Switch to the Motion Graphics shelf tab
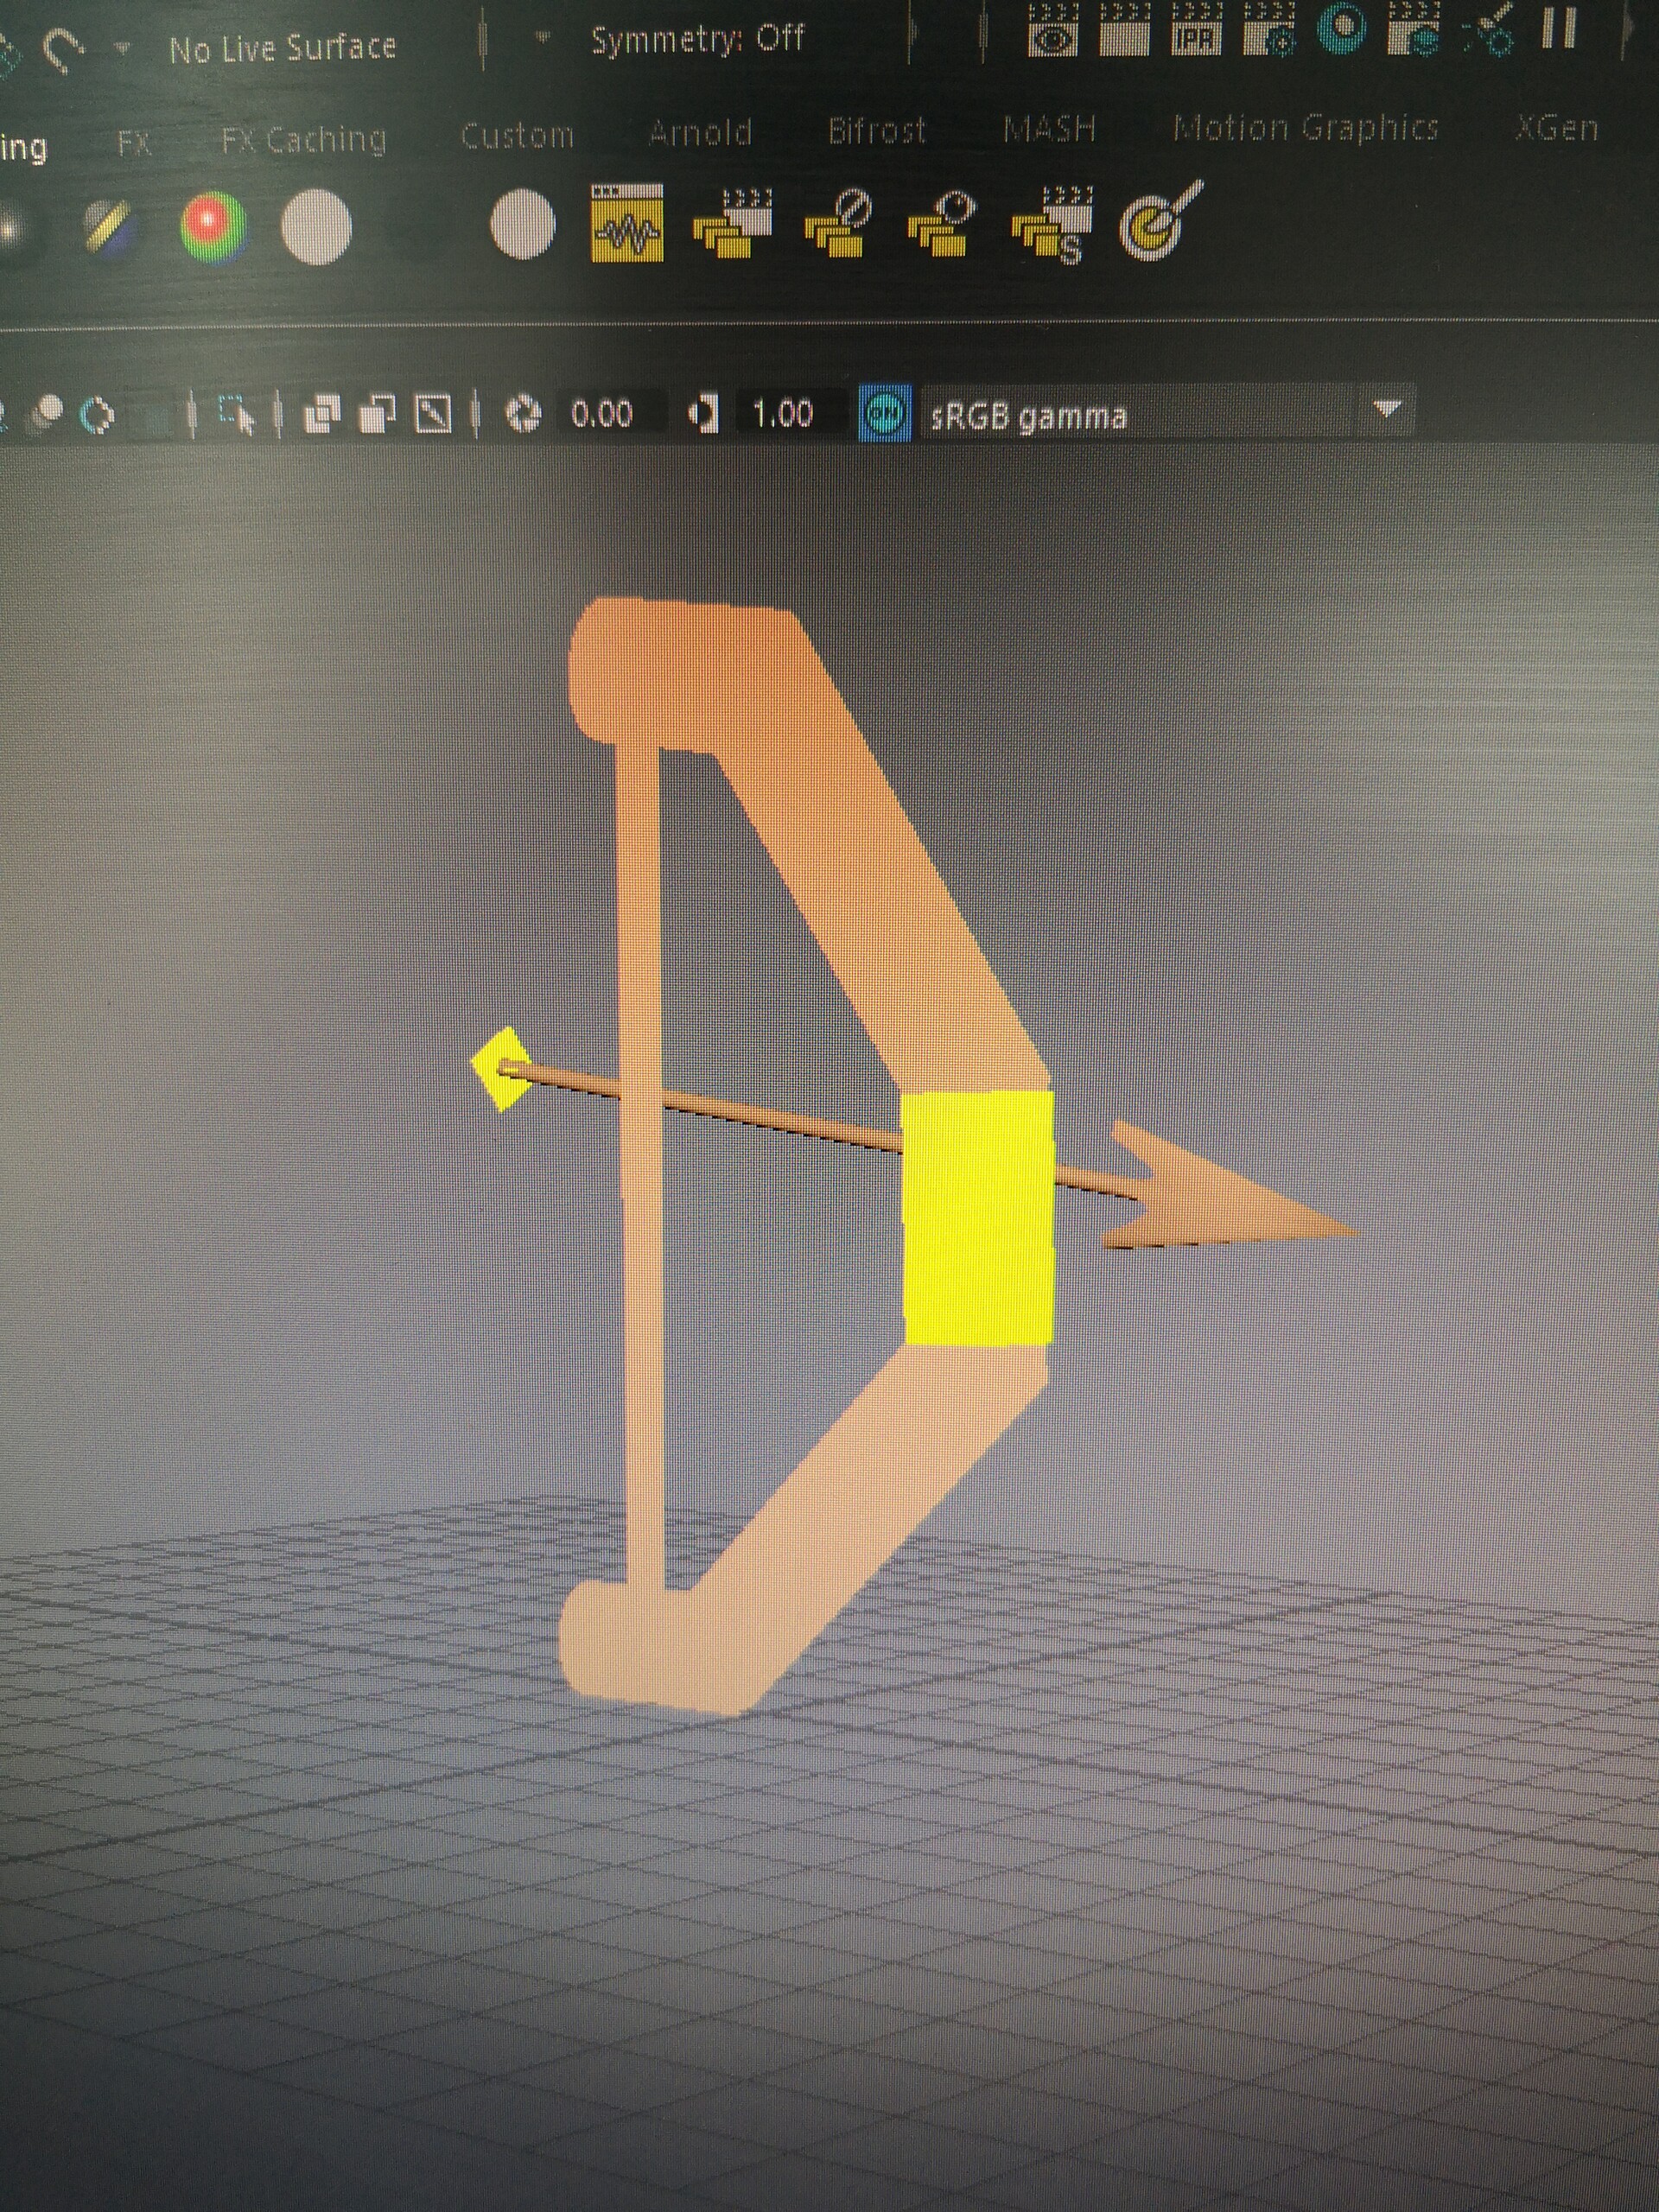 click(x=1305, y=128)
